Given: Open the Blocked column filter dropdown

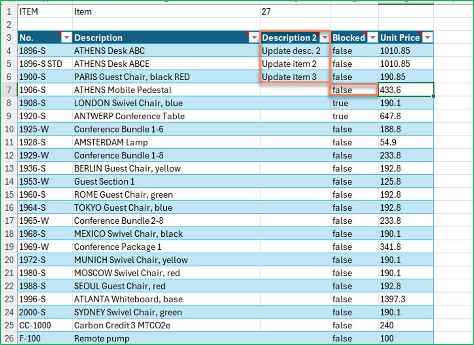Looking at the screenshot, I should click(373, 38).
